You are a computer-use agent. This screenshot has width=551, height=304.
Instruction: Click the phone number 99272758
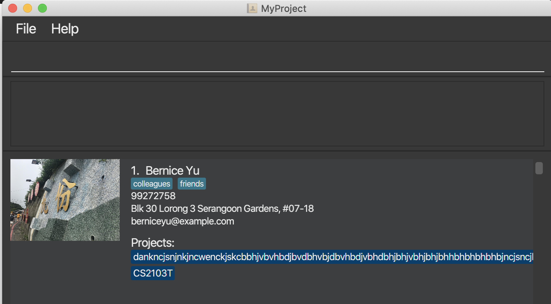153,196
